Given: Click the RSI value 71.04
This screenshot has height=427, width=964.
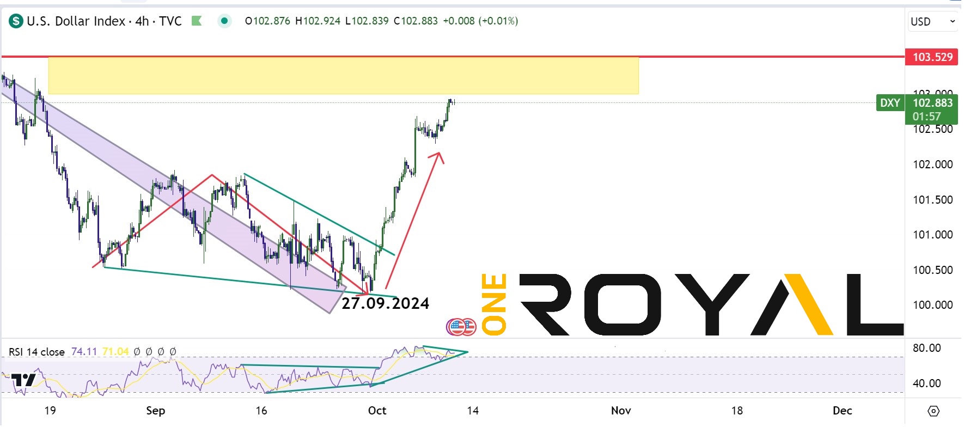Looking at the screenshot, I should (x=115, y=352).
